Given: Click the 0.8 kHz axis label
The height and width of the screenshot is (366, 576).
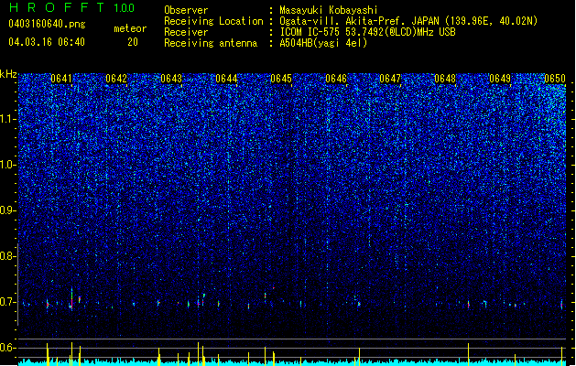Looking at the screenshot, I should point(7,256).
